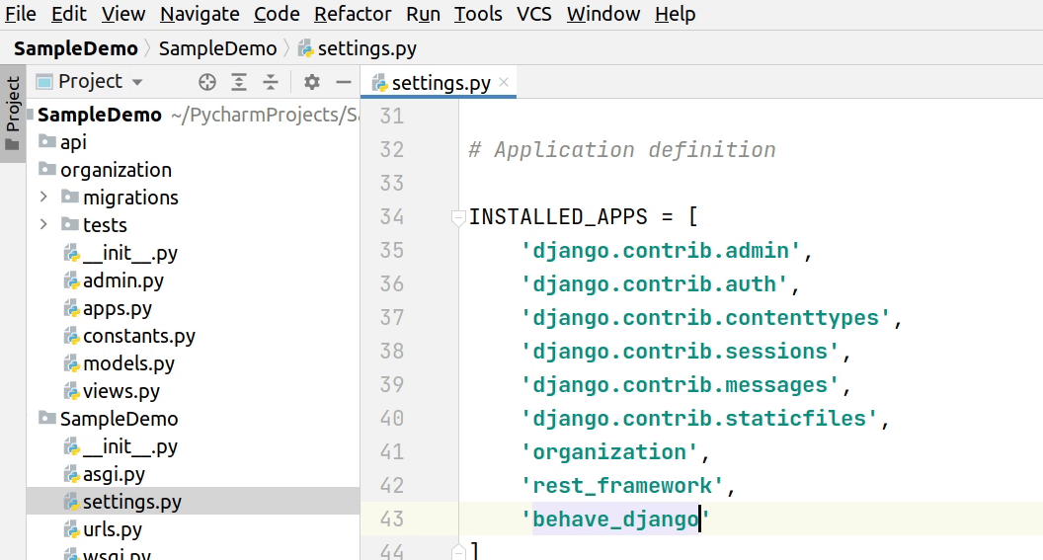1043x560 pixels.
Task: Click the api folder icon
Action: (x=47, y=142)
